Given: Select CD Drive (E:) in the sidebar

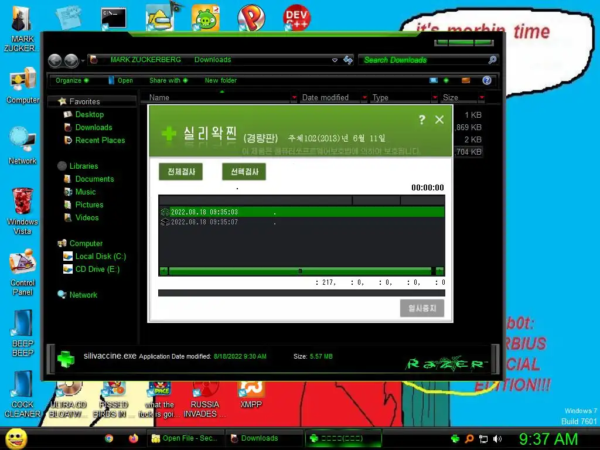Looking at the screenshot, I should click(97, 270).
